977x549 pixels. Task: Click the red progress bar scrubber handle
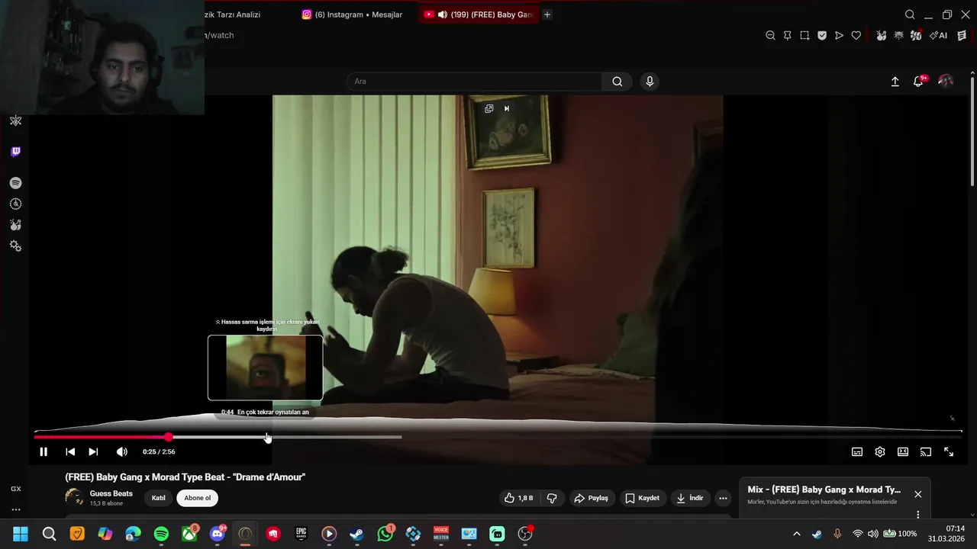(168, 437)
